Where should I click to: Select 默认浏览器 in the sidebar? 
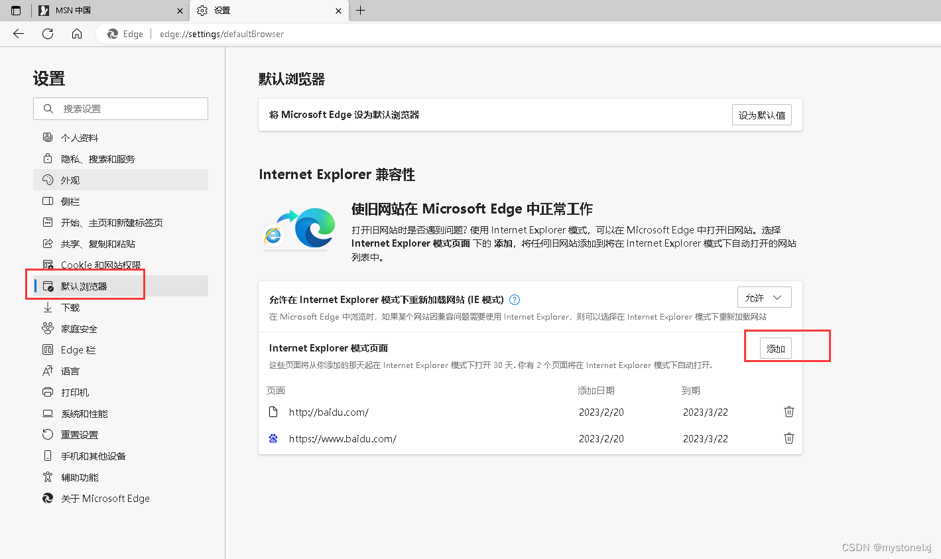tap(121, 286)
